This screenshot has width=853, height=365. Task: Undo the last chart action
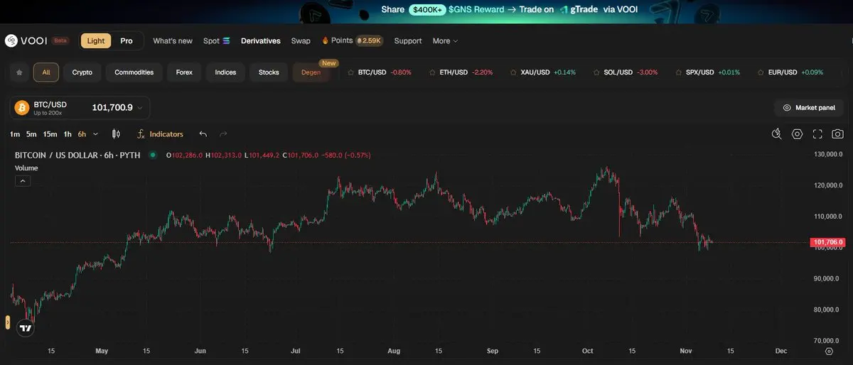[x=203, y=134]
